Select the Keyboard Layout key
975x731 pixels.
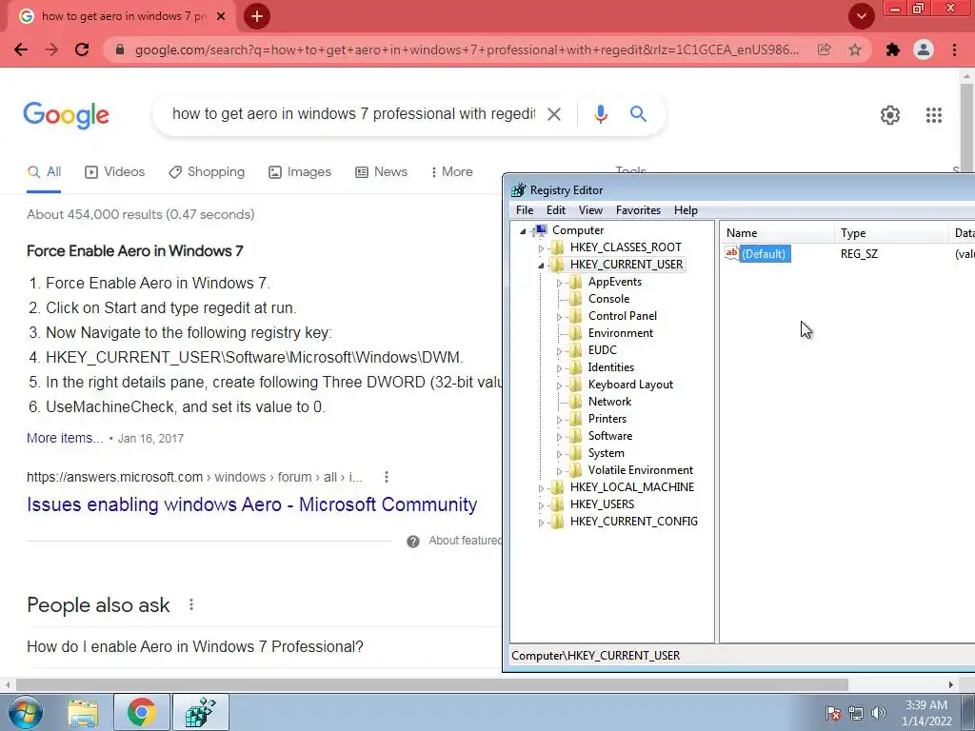[x=630, y=385]
